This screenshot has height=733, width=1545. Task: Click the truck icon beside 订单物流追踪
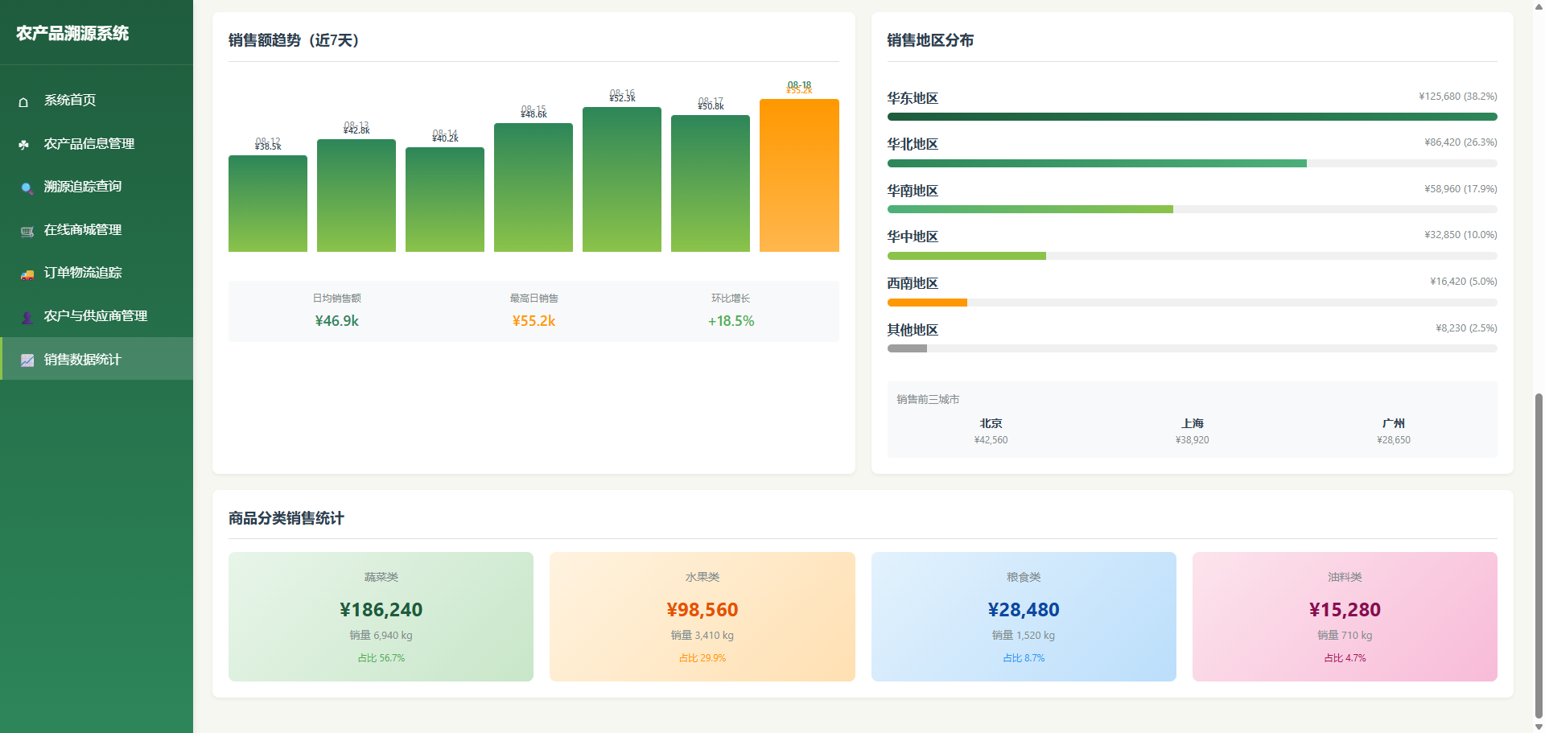(27, 274)
